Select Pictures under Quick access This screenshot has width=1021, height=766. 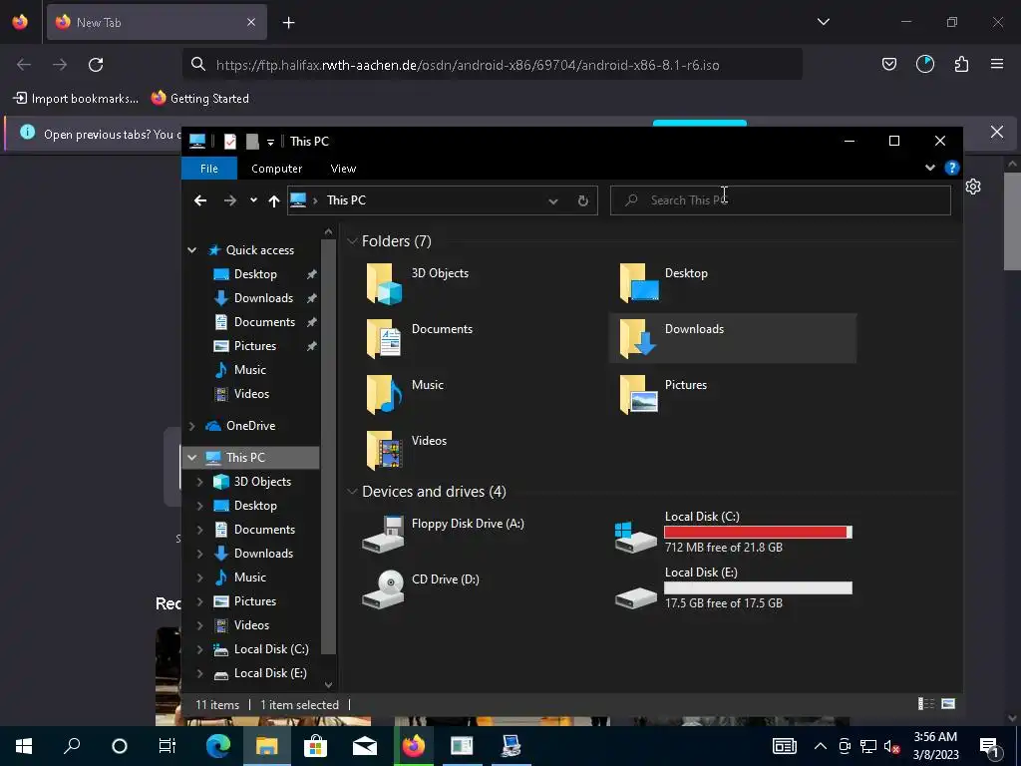(x=254, y=346)
